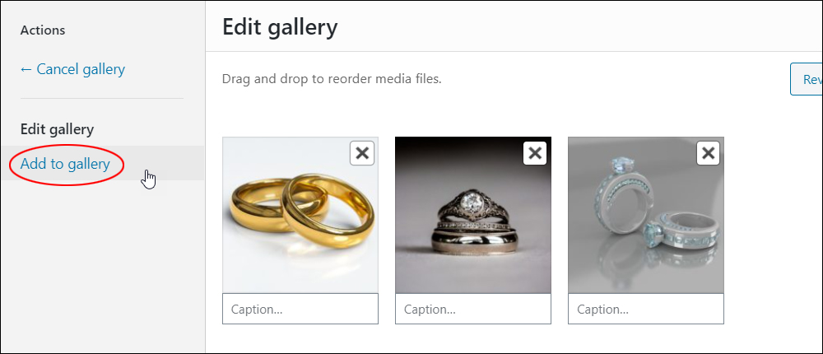823x354 pixels.
Task: Click the drag and drop instruction text
Action: tap(332, 79)
